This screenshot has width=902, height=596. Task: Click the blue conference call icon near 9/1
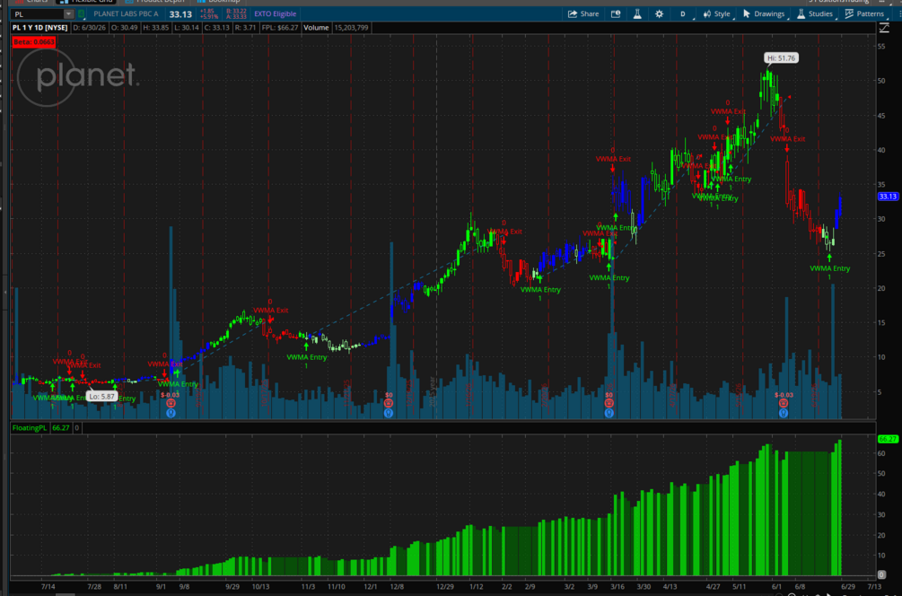[x=171, y=413]
